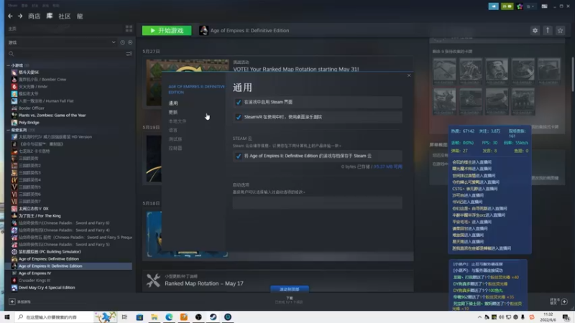Open the 游戏 filter dropdown
This screenshot has height=323, width=575.
coord(61,42)
